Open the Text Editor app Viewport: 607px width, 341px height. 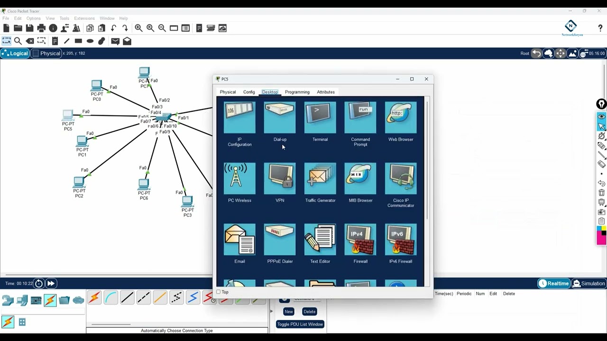[x=320, y=244]
